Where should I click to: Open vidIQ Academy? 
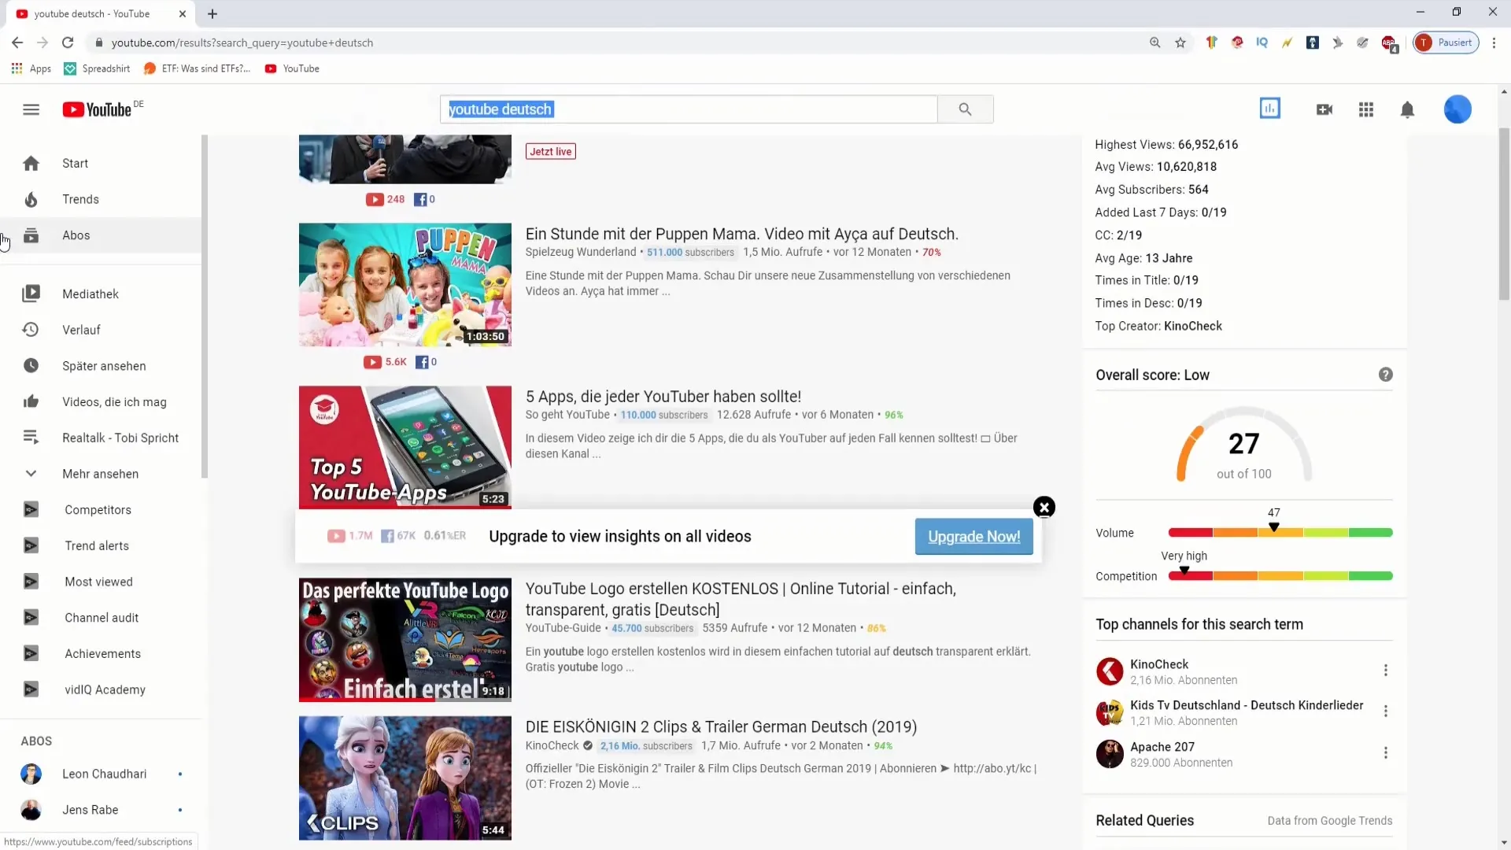(101, 689)
